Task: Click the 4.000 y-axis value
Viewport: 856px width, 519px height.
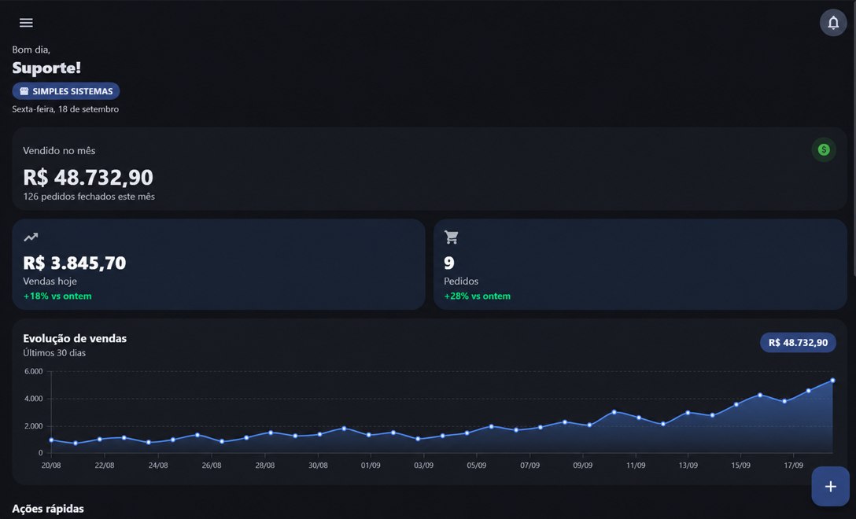Action: point(33,399)
